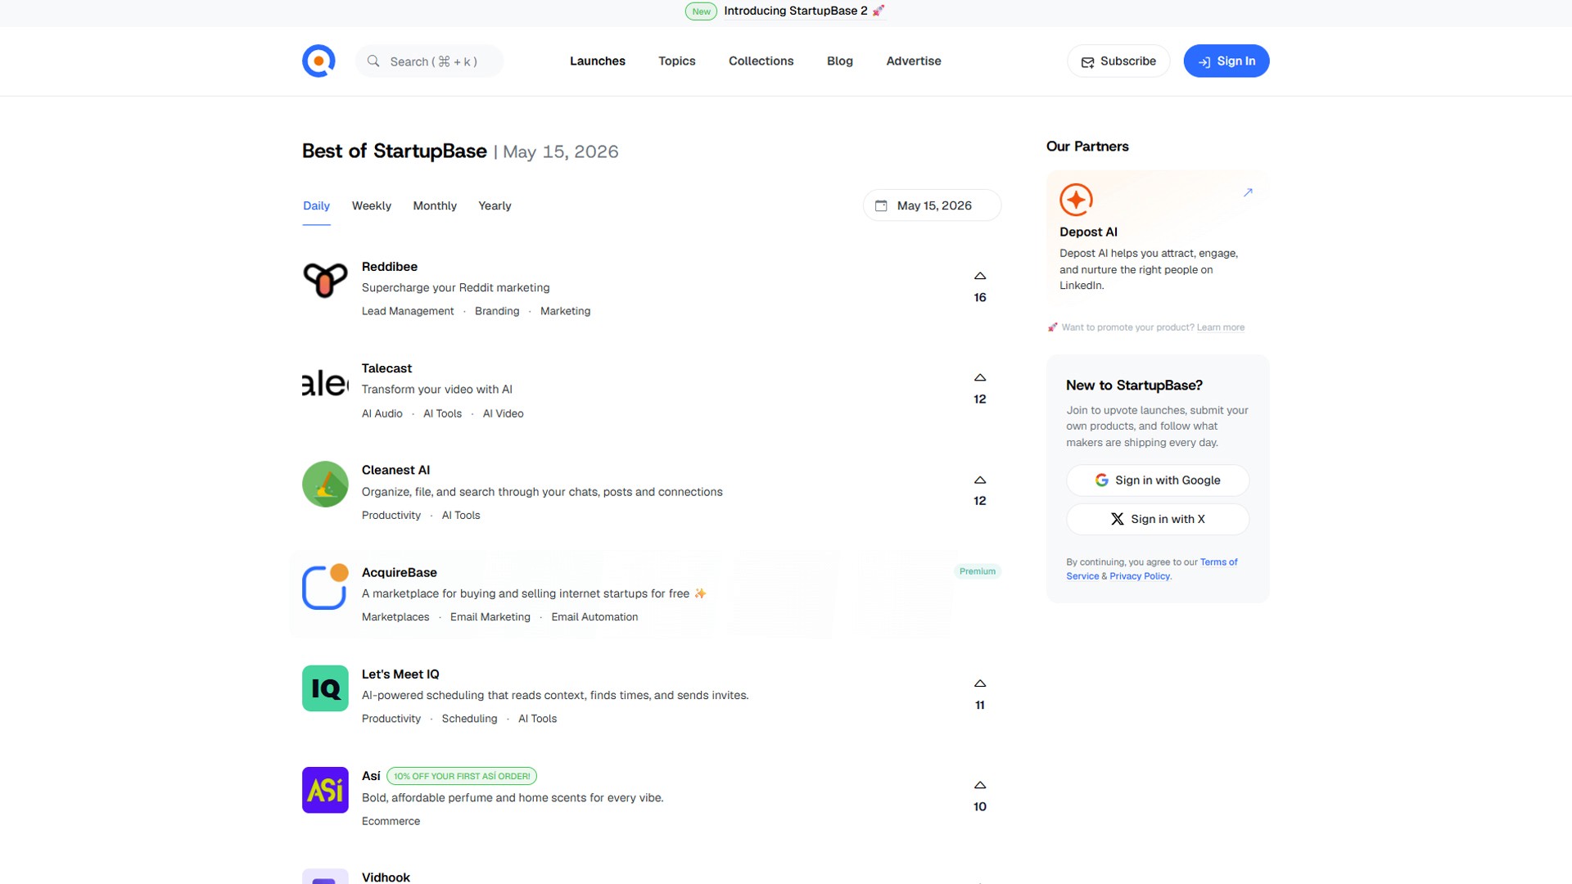Open the Reddibee launch title
Image resolution: width=1572 pixels, height=884 pixels.
point(390,267)
